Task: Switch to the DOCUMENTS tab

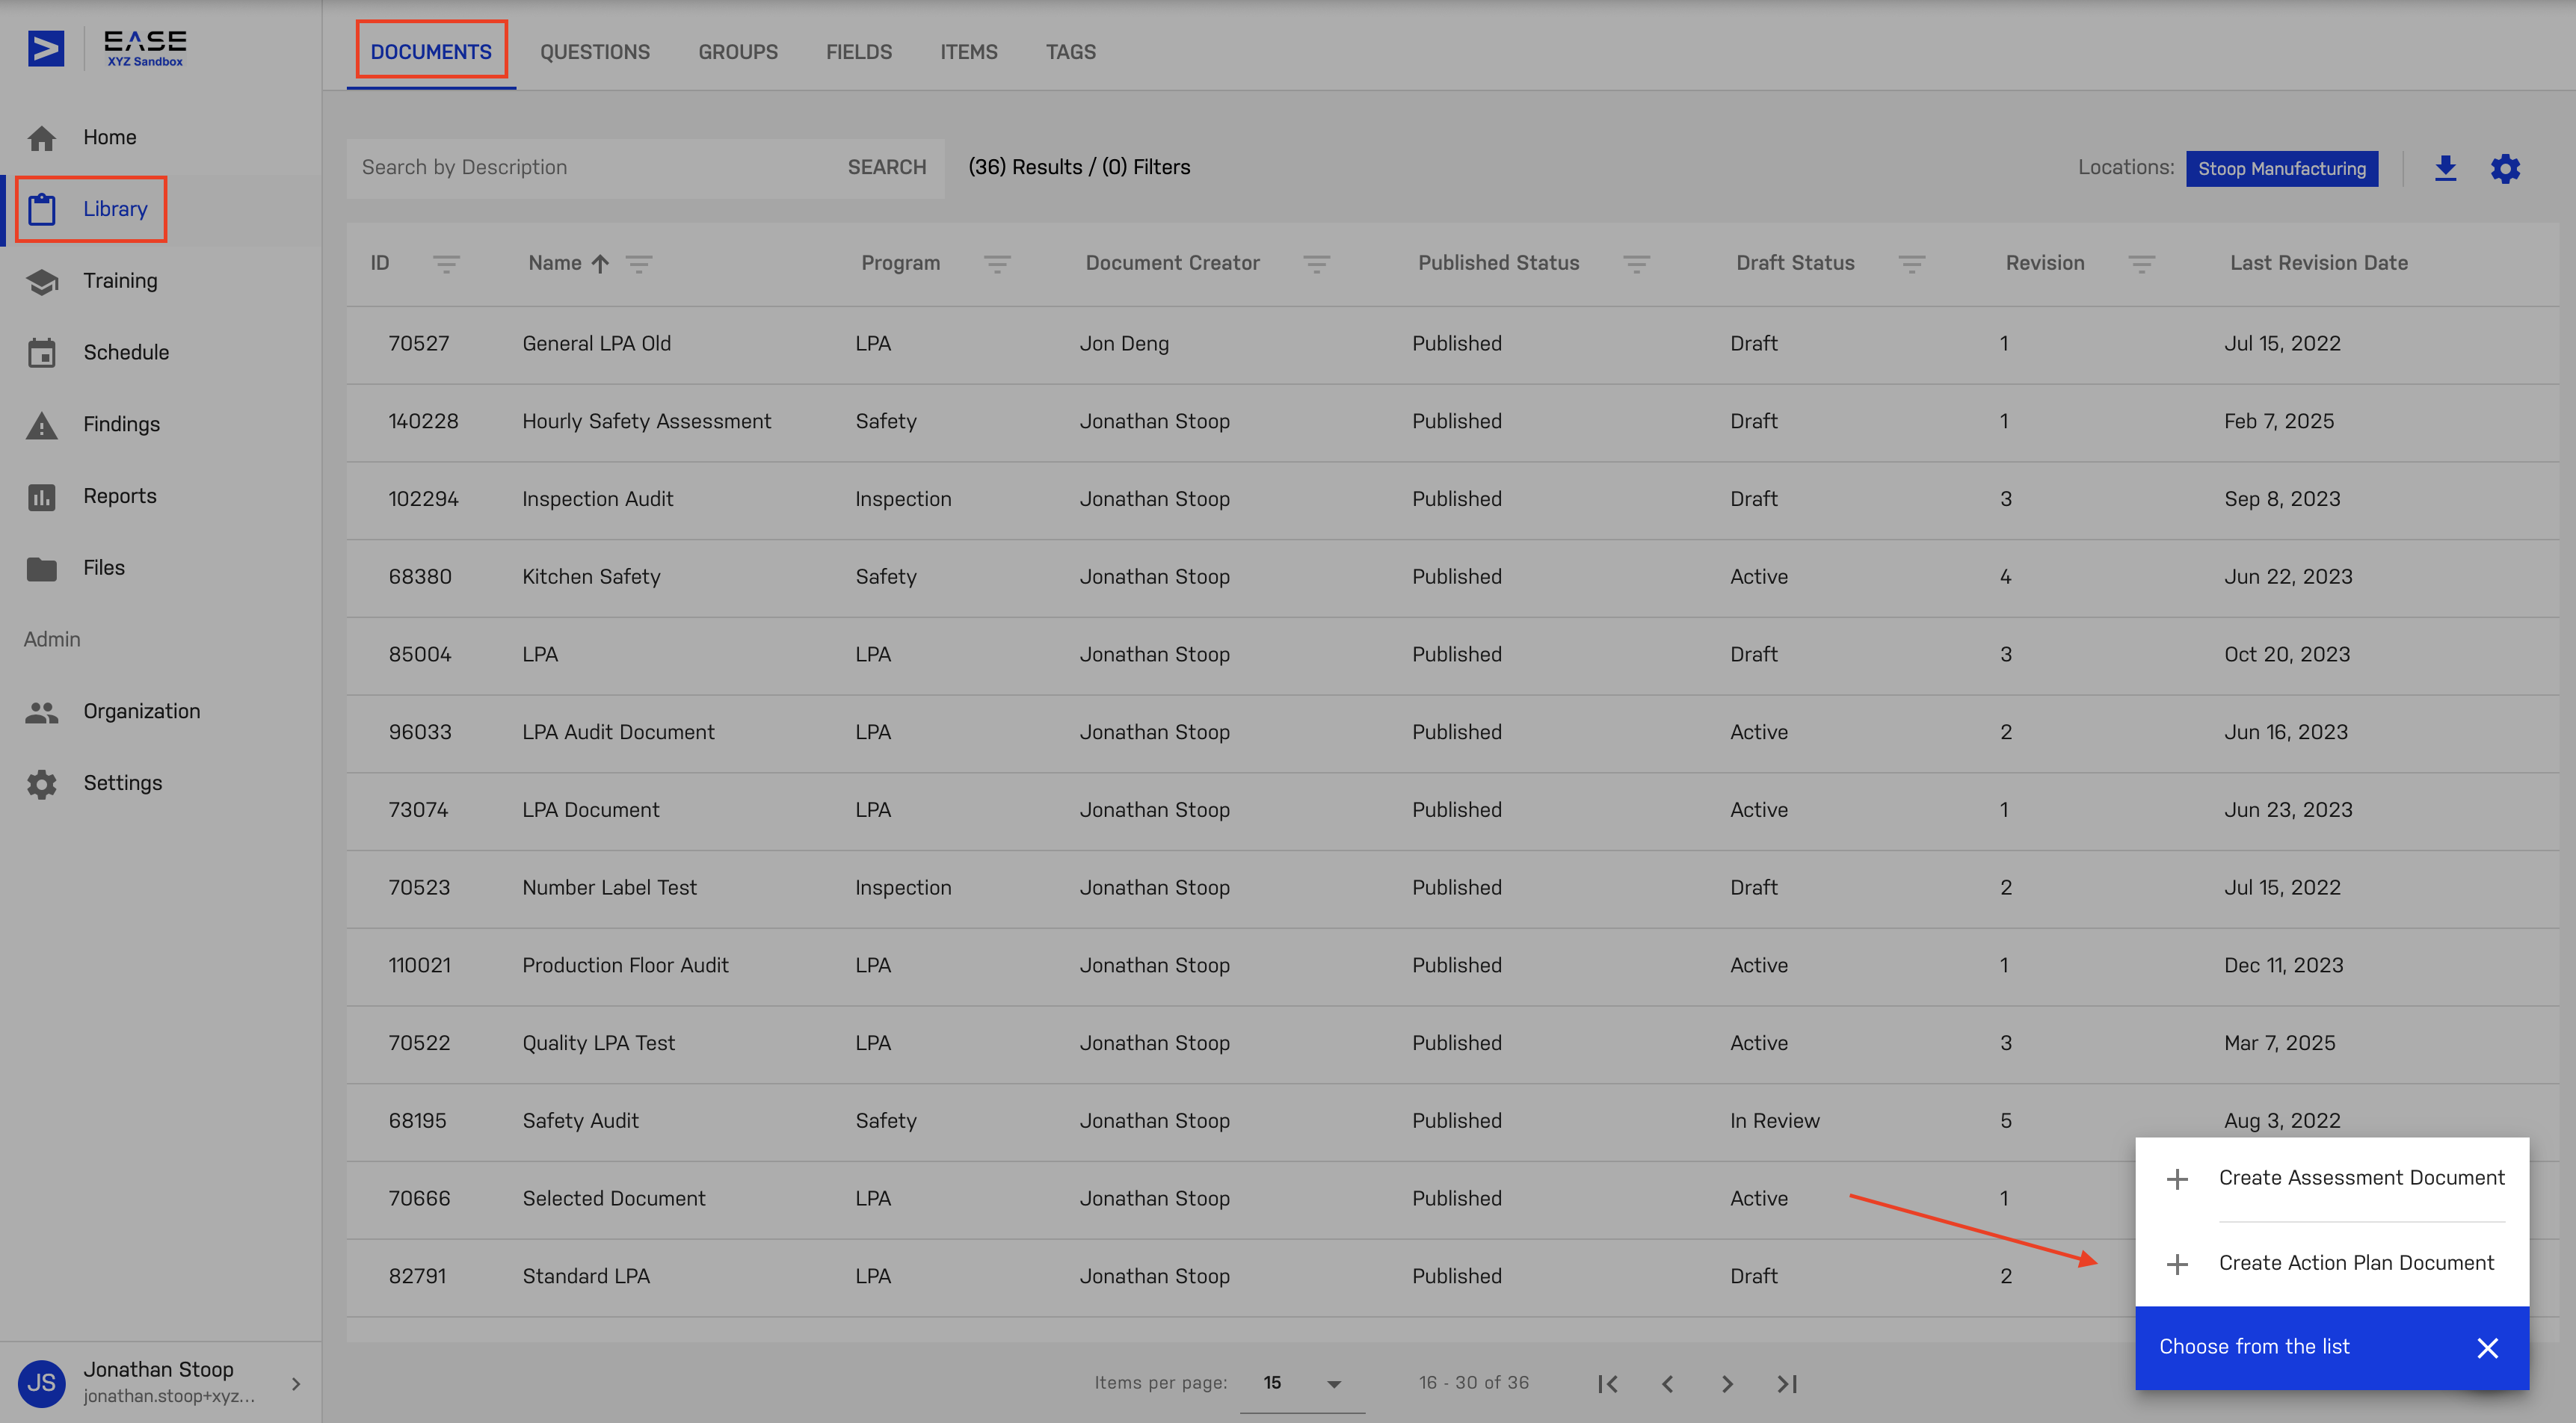Action: 431,52
